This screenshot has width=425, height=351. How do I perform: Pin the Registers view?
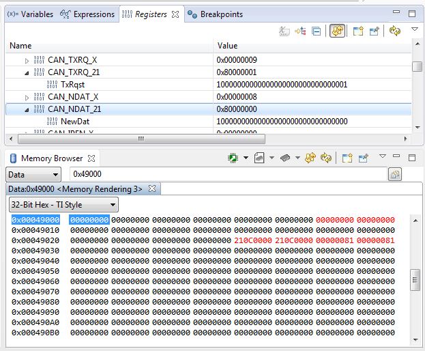point(374,31)
